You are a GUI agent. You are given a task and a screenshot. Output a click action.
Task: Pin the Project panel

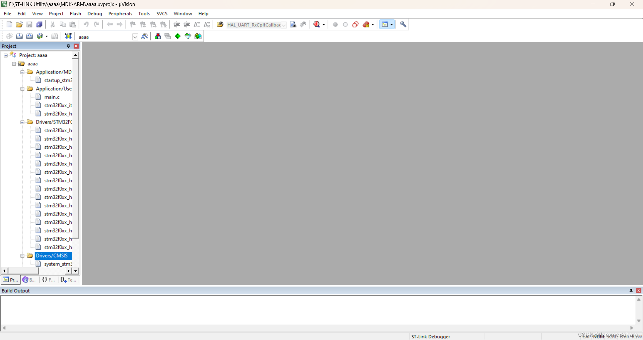pos(68,46)
